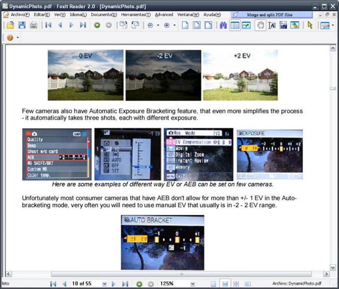
Task: Click the Snapshot camera tool
Action: (283, 25)
